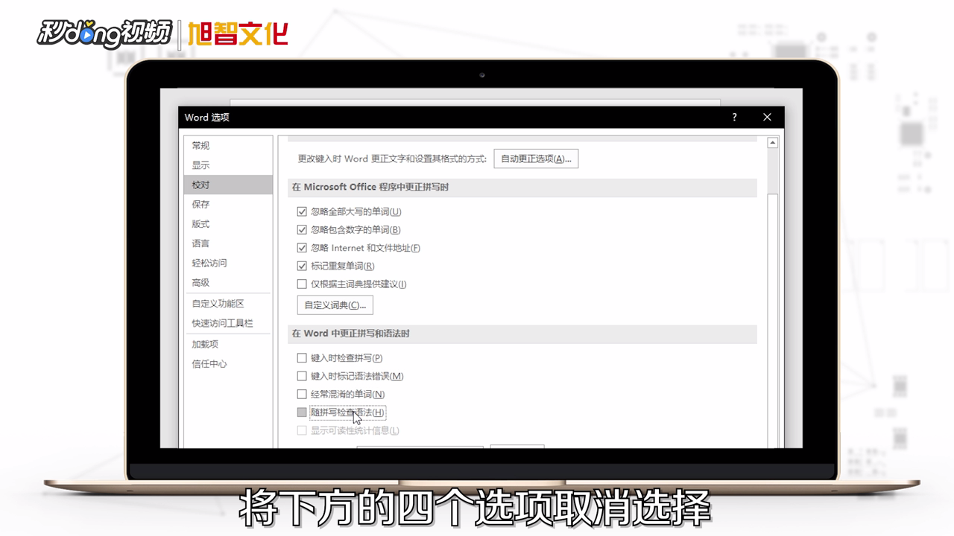954x536 pixels.
Task: Open the 保存 category
Action: pos(227,204)
